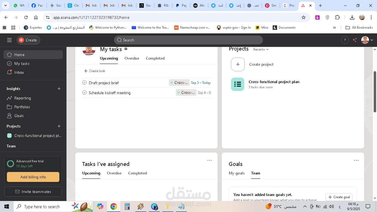This screenshot has width=377, height=212.
Task: Click the address bar URL
Action: 91,17
